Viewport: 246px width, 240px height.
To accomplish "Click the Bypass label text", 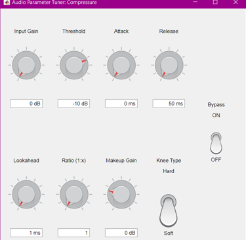I will click(216, 105).
